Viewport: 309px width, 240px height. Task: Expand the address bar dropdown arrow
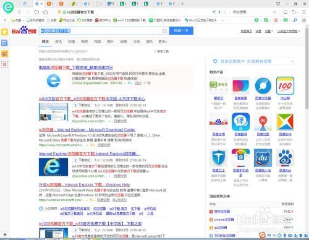(225, 12)
